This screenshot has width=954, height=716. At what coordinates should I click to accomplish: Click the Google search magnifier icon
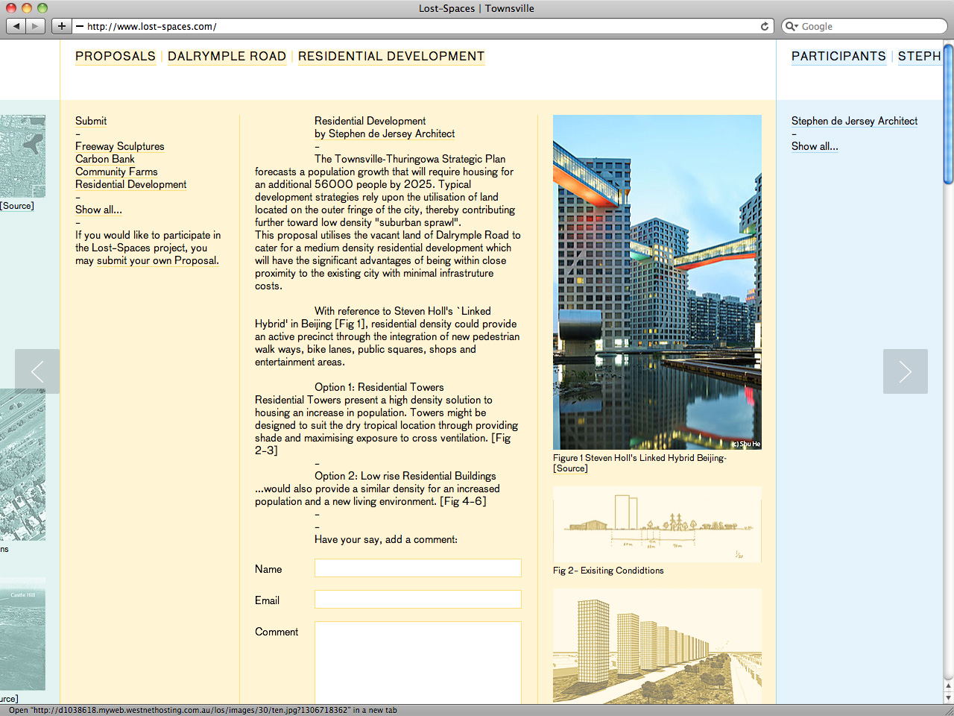pos(792,26)
